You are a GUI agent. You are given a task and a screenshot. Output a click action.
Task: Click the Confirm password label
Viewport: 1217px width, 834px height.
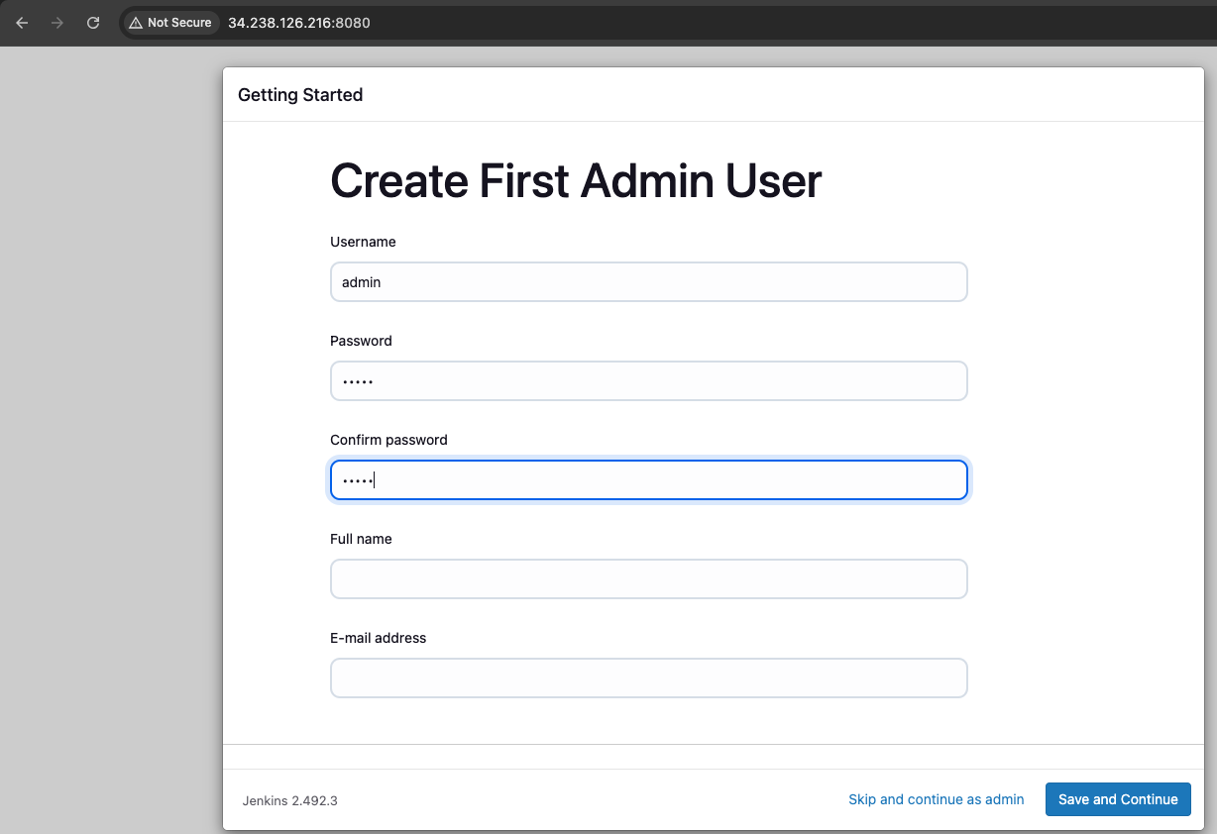click(388, 440)
